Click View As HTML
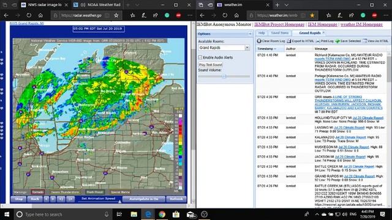The width and height of the screenshot is (392, 220). point(375,41)
